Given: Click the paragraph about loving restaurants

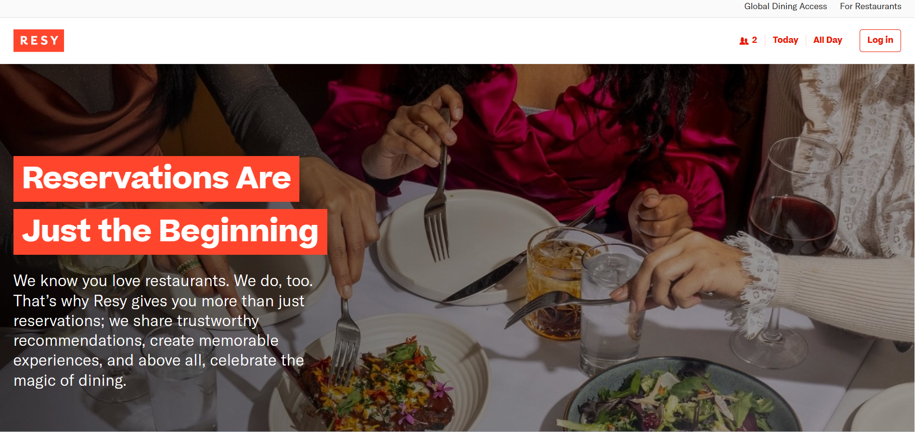Looking at the screenshot, I should point(163,330).
